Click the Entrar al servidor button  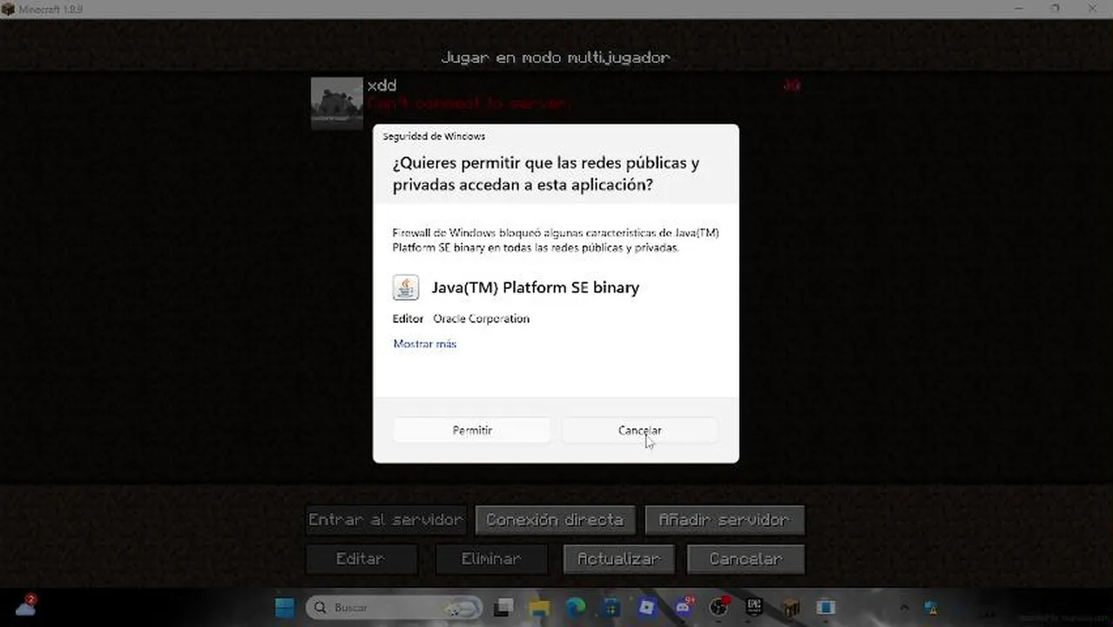coord(386,520)
